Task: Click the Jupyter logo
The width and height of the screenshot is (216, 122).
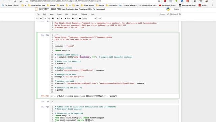Action: [42, 9]
